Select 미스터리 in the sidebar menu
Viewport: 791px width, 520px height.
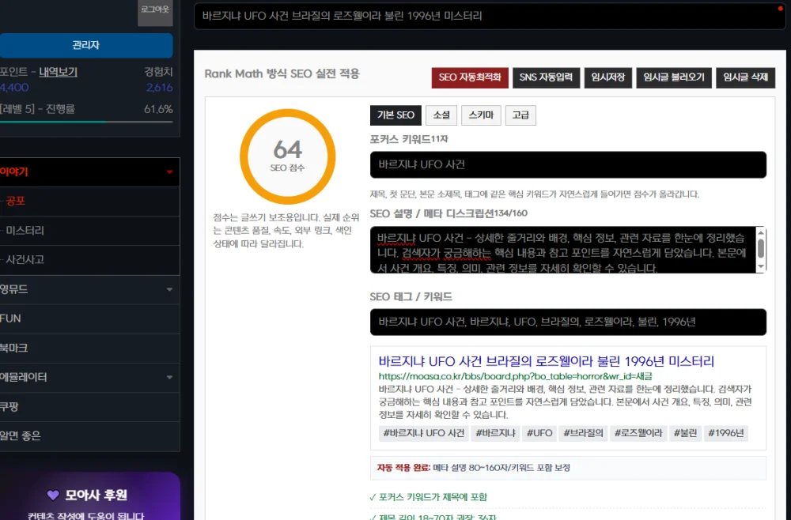pyautogui.click(x=25, y=231)
